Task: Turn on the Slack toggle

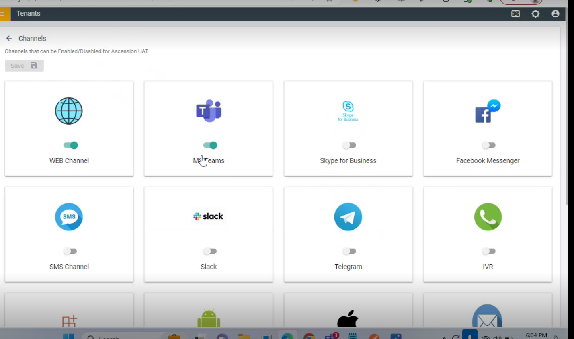Action: 209,251
